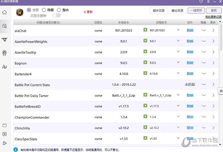This screenshot has height=152, width=223.
Task: Open the badge medal sidebar icon
Action: (4, 53)
